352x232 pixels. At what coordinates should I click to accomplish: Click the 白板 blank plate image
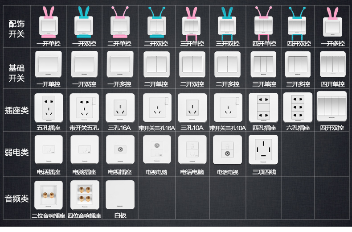click(120, 195)
